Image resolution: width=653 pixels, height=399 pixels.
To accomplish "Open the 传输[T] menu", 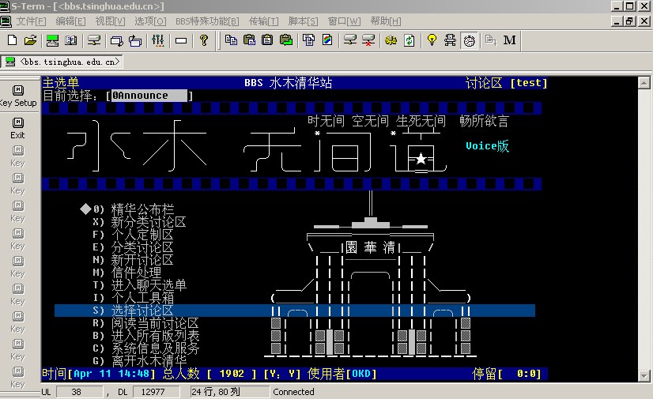I will click(263, 21).
